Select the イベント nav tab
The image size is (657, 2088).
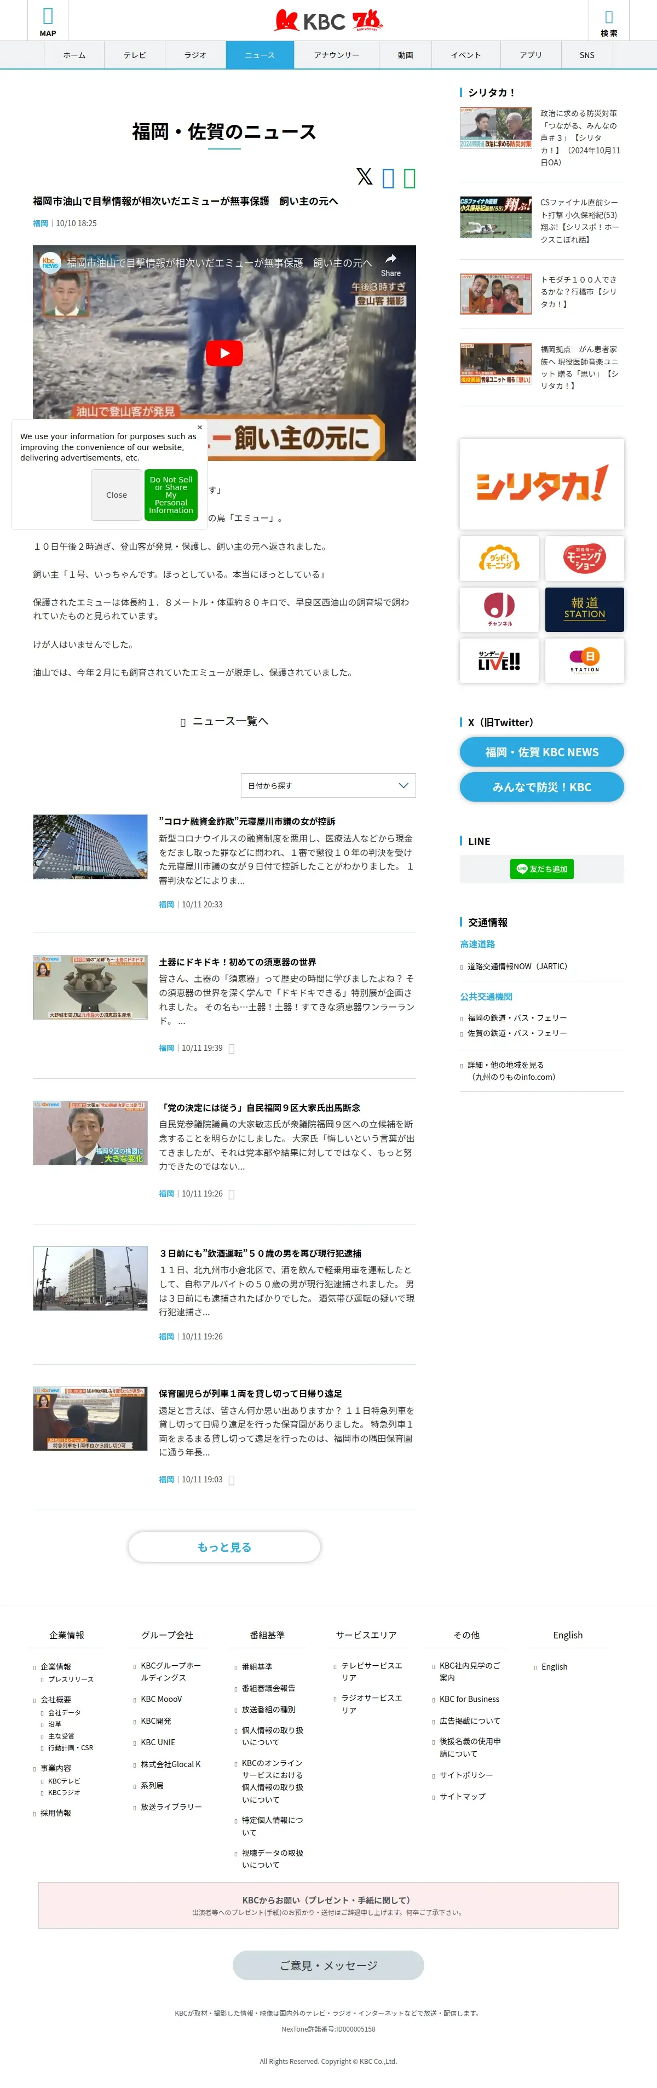click(466, 55)
